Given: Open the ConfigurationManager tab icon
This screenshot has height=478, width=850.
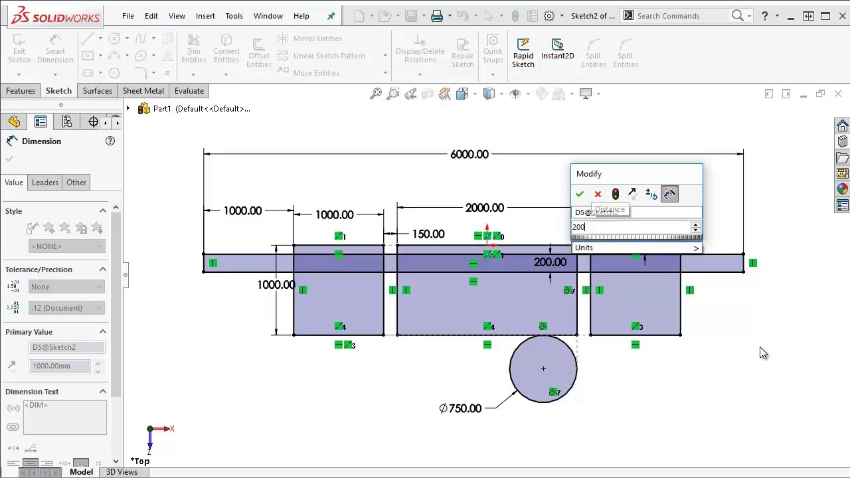Looking at the screenshot, I should coord(67,121).
